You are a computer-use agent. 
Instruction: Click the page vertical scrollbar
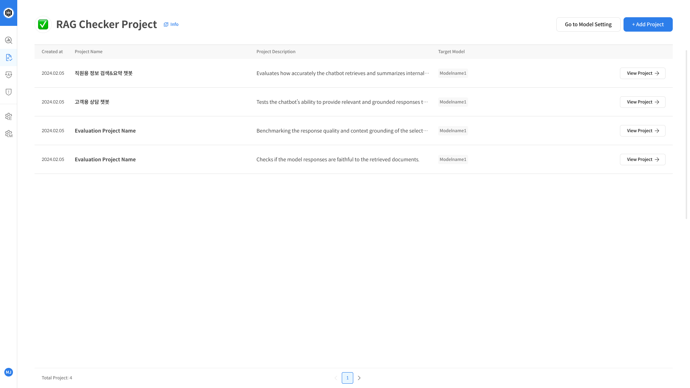click(x=686, y=135)
